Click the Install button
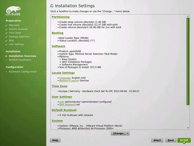 [x=184, y=140]
